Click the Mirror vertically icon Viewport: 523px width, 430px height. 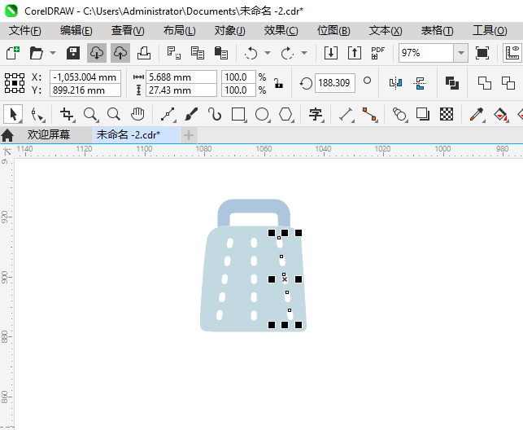420,83
